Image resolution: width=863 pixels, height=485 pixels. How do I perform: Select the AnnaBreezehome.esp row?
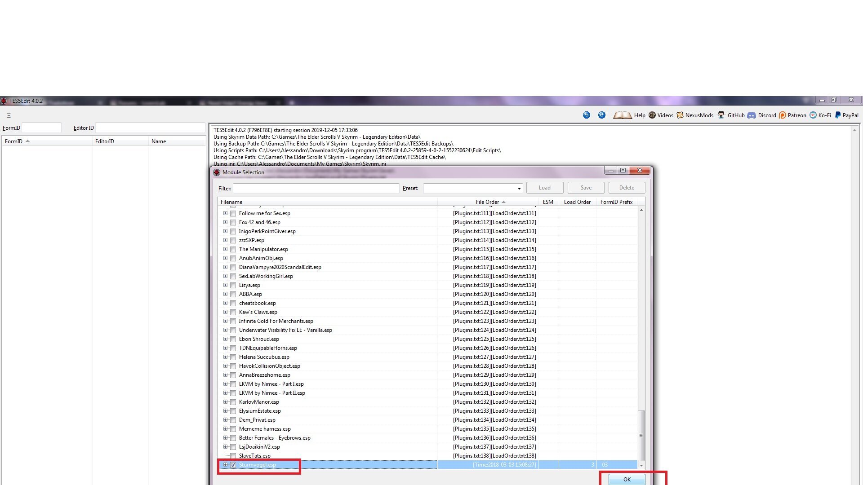[428, 375]
